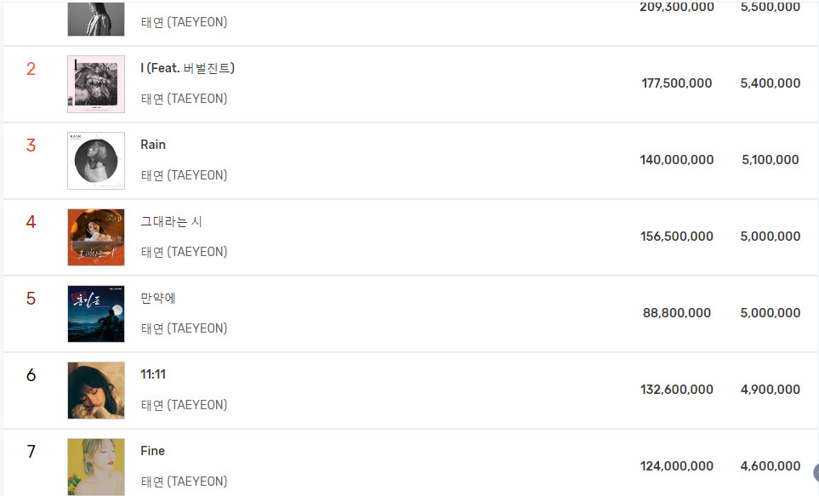The image size is (819, 496).
Task: Open the Fine album cover thumbnail
Action: 96,467
